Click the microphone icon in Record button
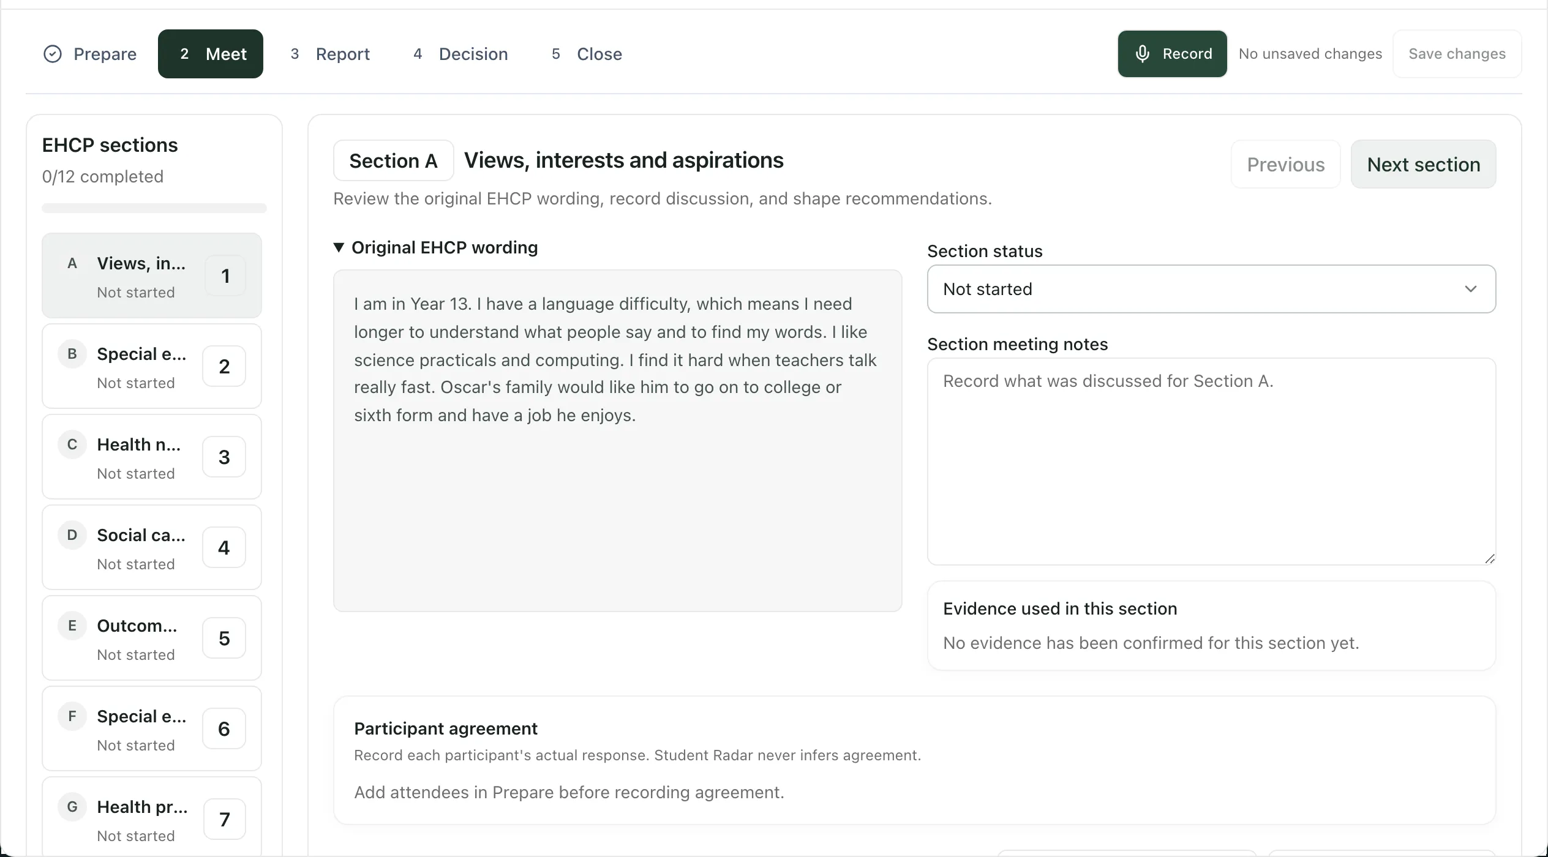This screenshot has height=857, width=1548. (x=1142, y=54)
